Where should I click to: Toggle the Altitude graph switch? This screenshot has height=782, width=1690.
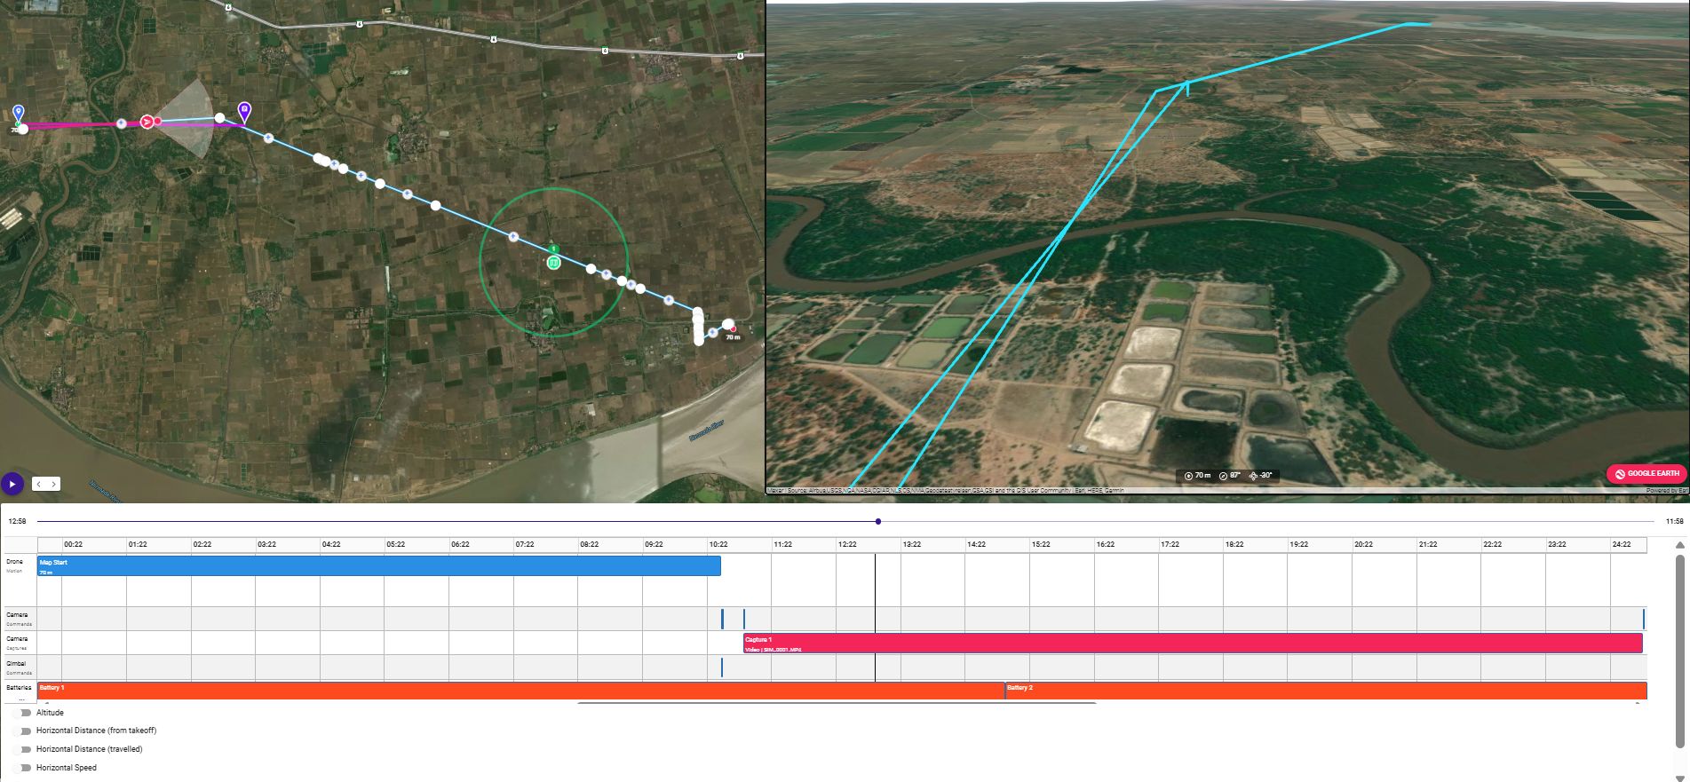(24, 713)
